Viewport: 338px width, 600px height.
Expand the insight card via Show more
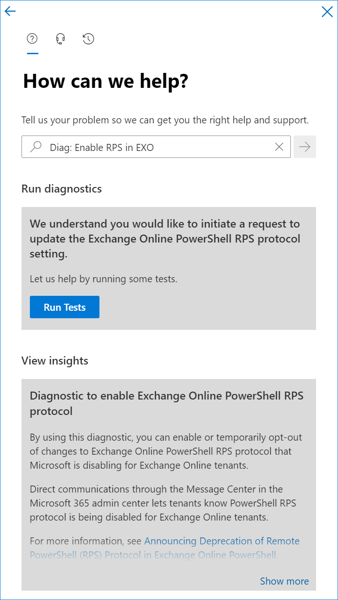284,581
